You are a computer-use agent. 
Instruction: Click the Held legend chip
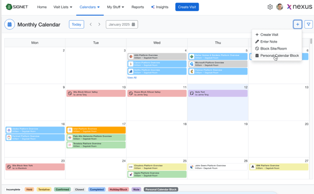29,189
